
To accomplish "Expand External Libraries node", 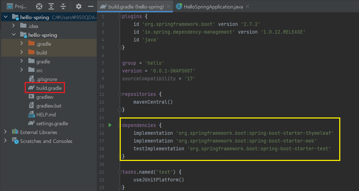I will point(6,132).
